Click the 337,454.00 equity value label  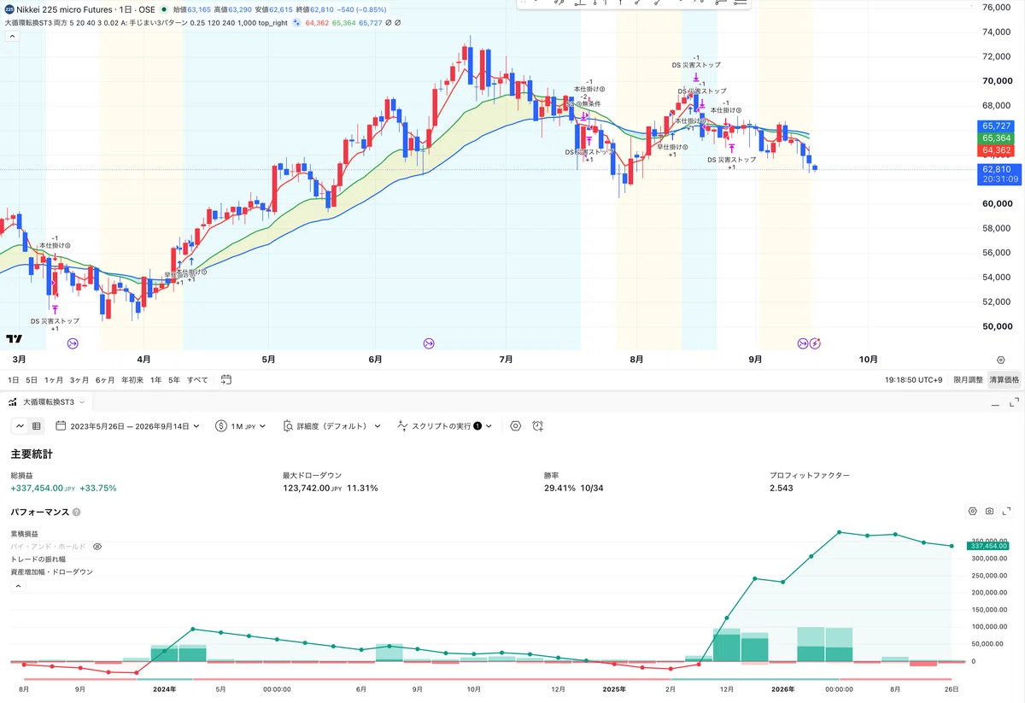(987, 545)
